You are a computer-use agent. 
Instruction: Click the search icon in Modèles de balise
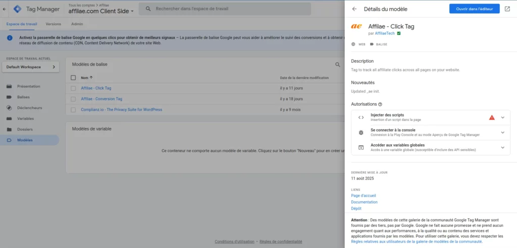tap(338, 65)
